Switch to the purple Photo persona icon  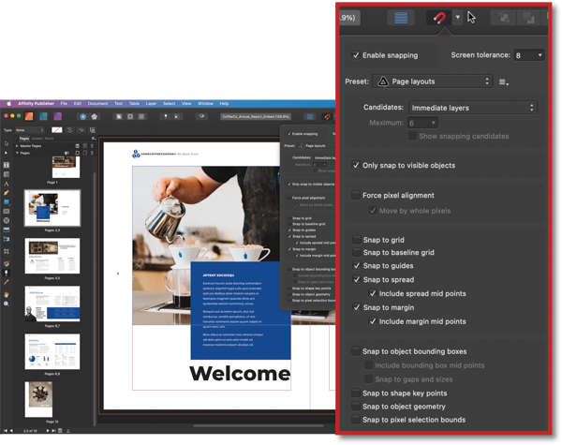pos(57,116)
